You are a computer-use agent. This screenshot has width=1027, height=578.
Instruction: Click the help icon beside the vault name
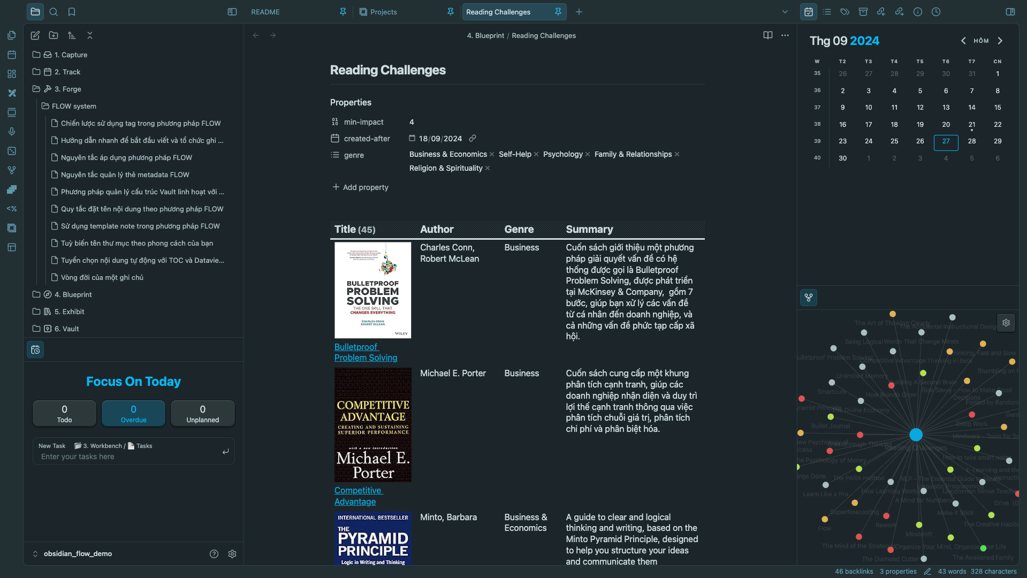(x=214, y=554)
